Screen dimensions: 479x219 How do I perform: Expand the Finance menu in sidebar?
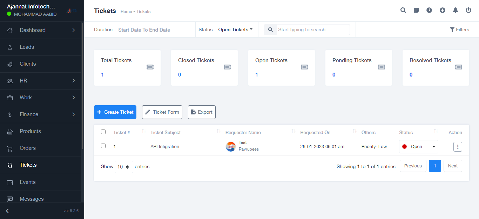[42, 114]
